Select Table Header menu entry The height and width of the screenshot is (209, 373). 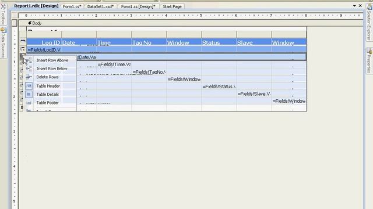click(x=48, y=86)
